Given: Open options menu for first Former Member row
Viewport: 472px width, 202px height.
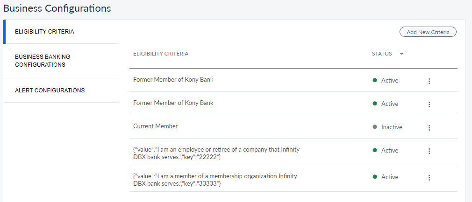Looking at the screenshot, I should pos(429,81).
